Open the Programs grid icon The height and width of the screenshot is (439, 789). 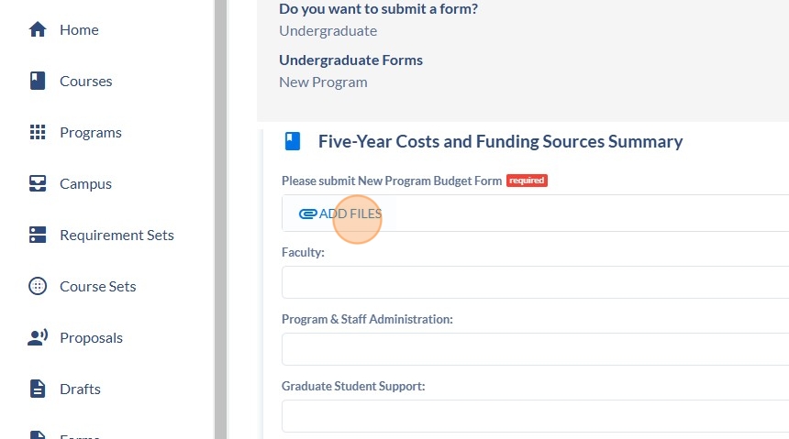pyautogui.click(x=38, y=132)
